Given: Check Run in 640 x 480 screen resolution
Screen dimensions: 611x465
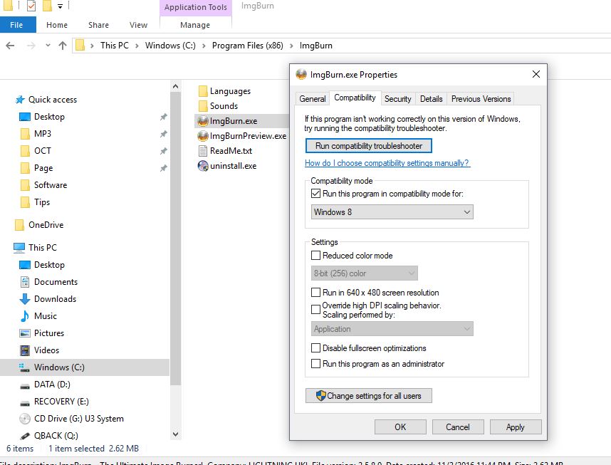Looking at the screenshot, I should (x=315, y=293).
